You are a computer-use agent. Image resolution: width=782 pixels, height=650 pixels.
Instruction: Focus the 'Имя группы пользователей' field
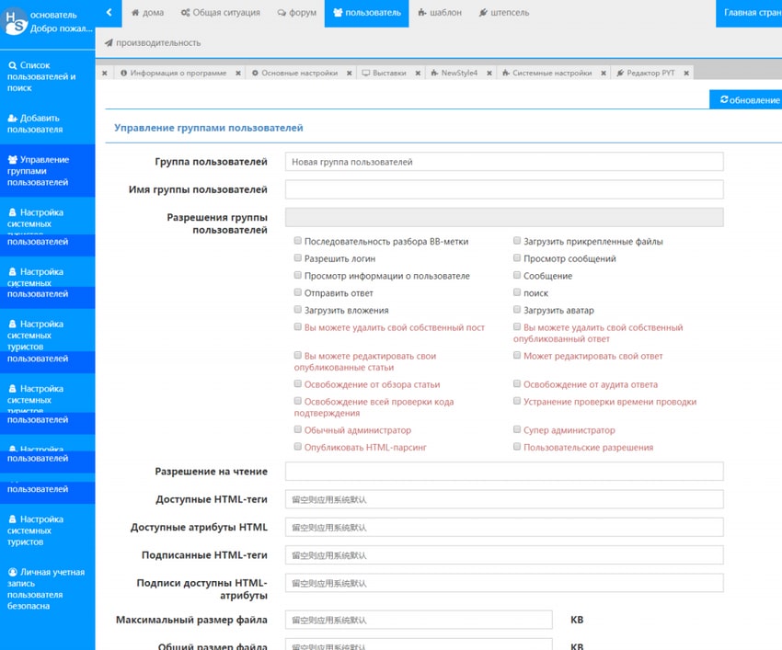(x=504, y=189)
